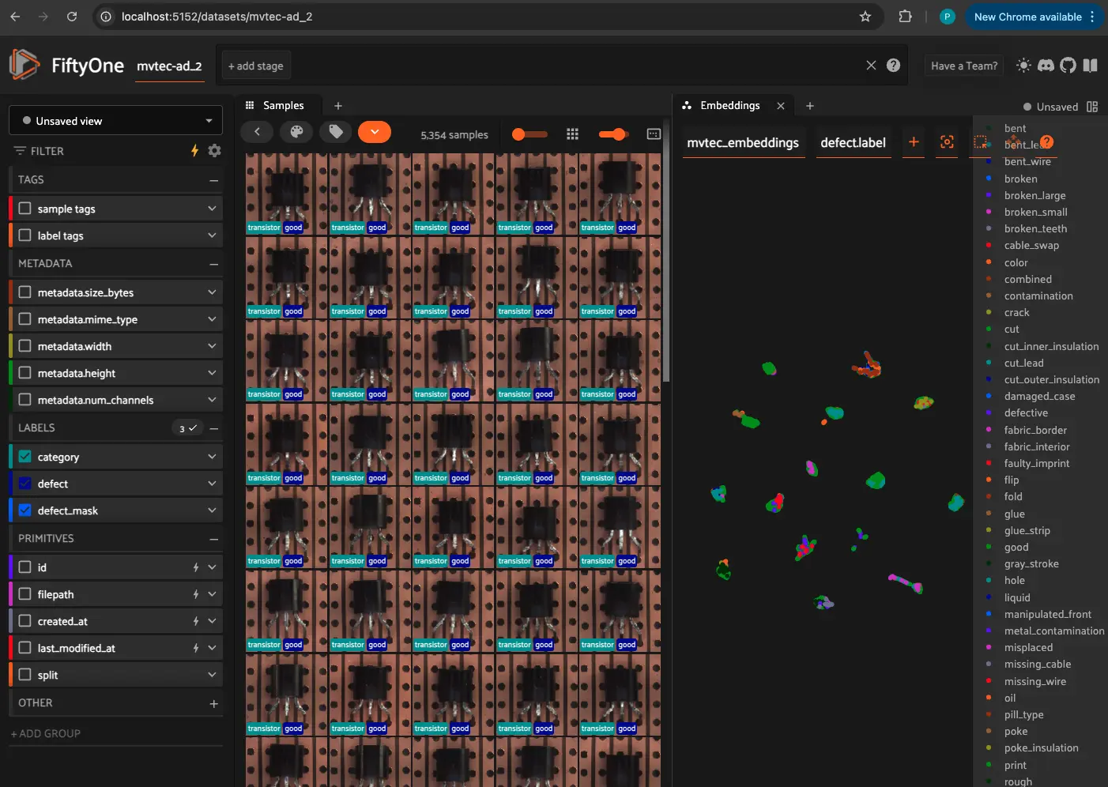Viewport: 1108px width, 787px height.
Task: Click the color palette display options icon
Action: pos(297,132)
